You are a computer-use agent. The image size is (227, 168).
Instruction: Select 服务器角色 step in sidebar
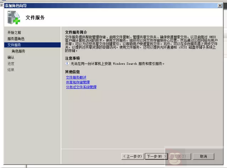click(x=16, y=39)
